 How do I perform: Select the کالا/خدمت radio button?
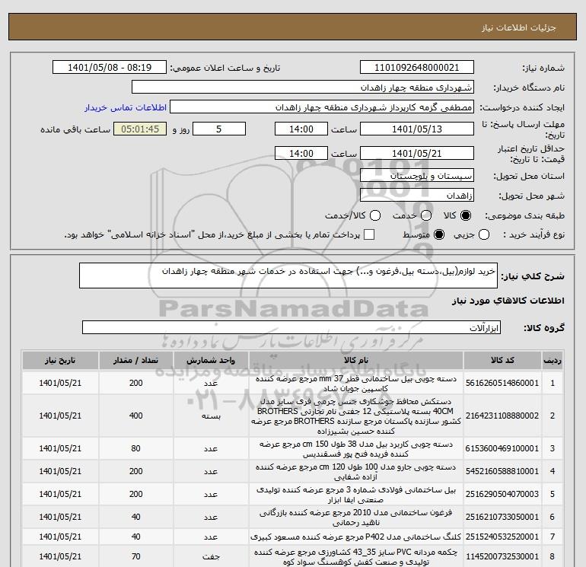click(x=375, y=215)
